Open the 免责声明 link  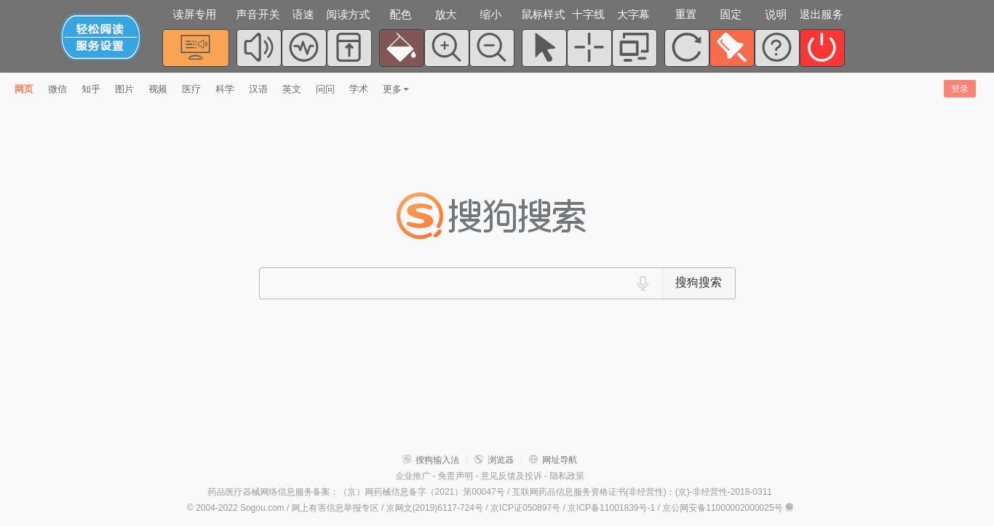456,476
